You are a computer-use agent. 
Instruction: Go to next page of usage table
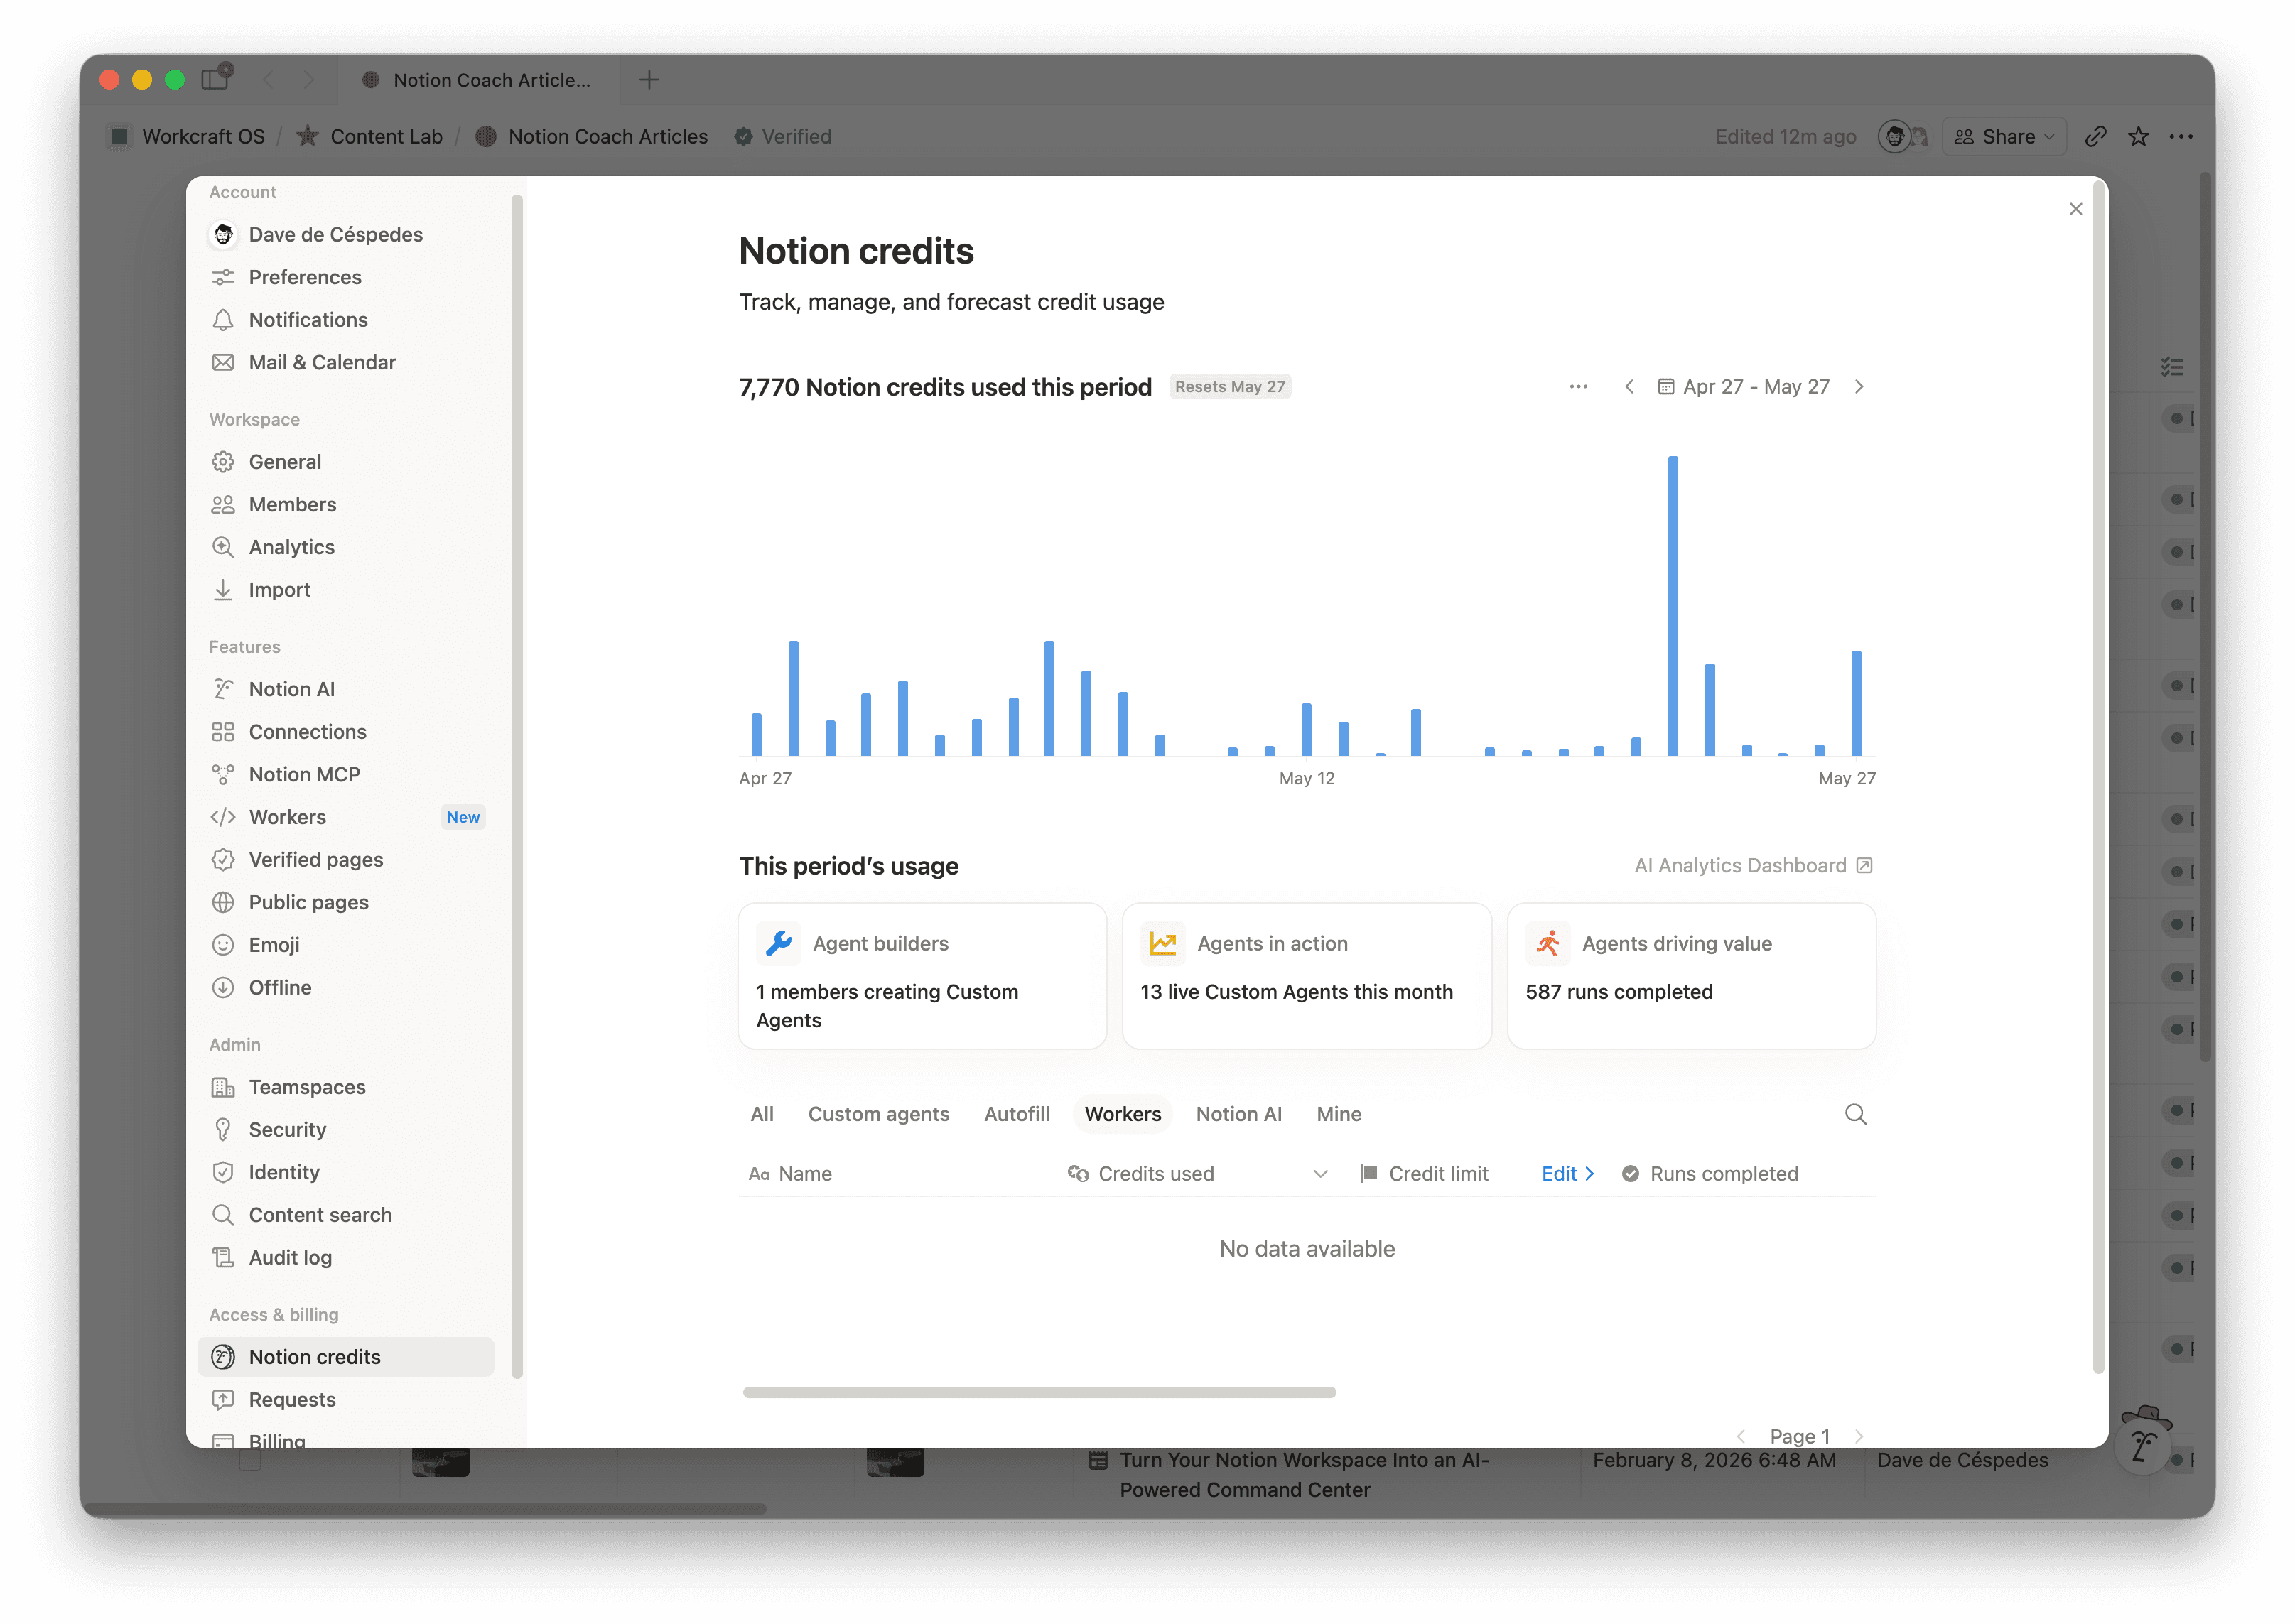[x=1859, y=1436]
